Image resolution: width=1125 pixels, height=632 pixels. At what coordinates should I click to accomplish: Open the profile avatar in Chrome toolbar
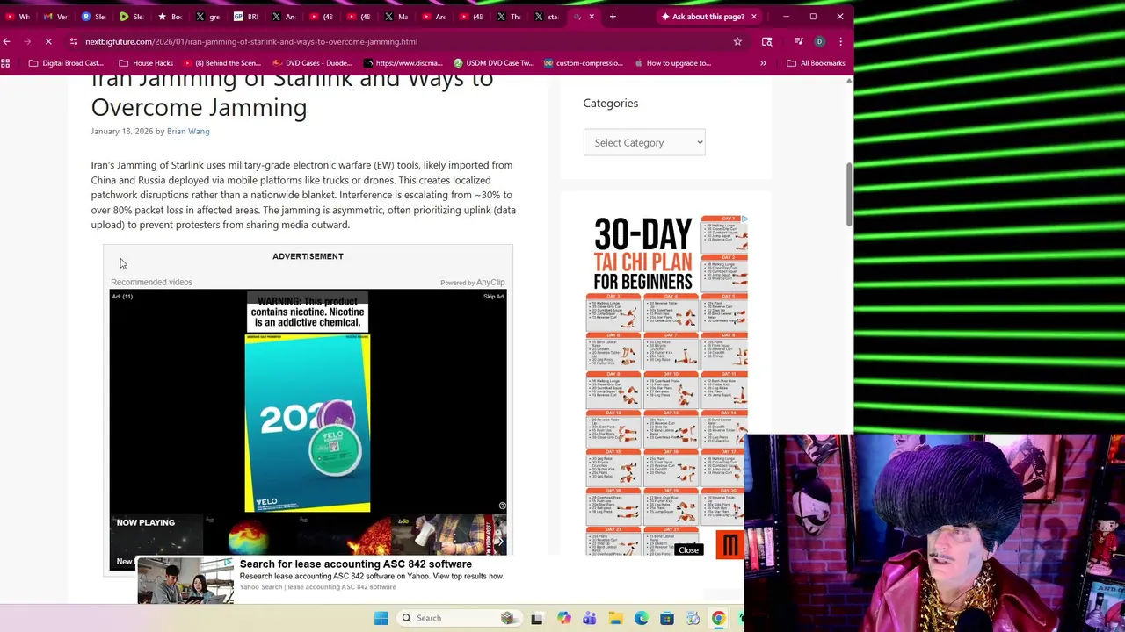click(819, 41)
